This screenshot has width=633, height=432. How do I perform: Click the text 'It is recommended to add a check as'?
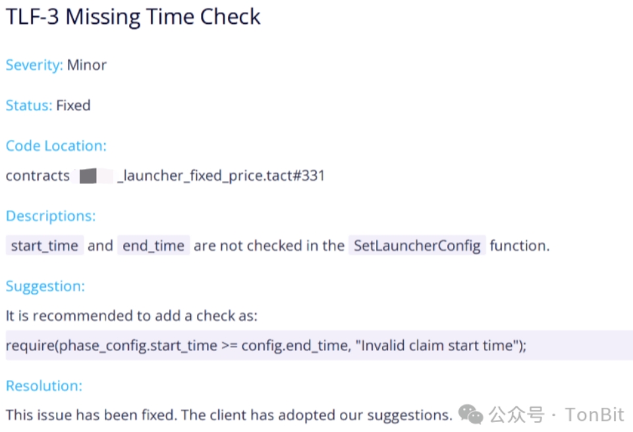132,316
